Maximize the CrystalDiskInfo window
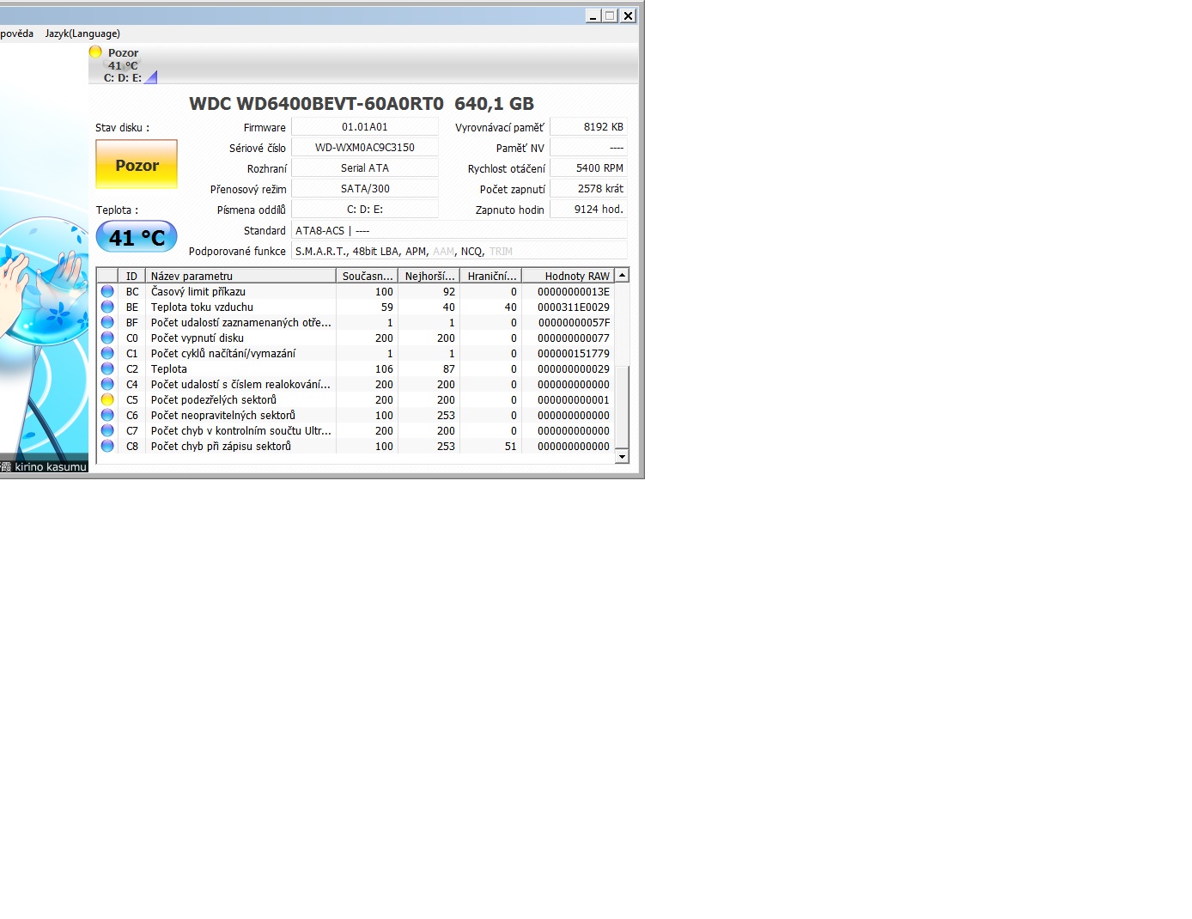 610,15
